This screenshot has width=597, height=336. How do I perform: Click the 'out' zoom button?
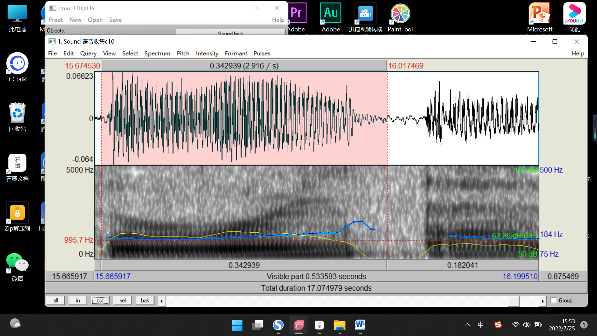[x=100, y=301]
